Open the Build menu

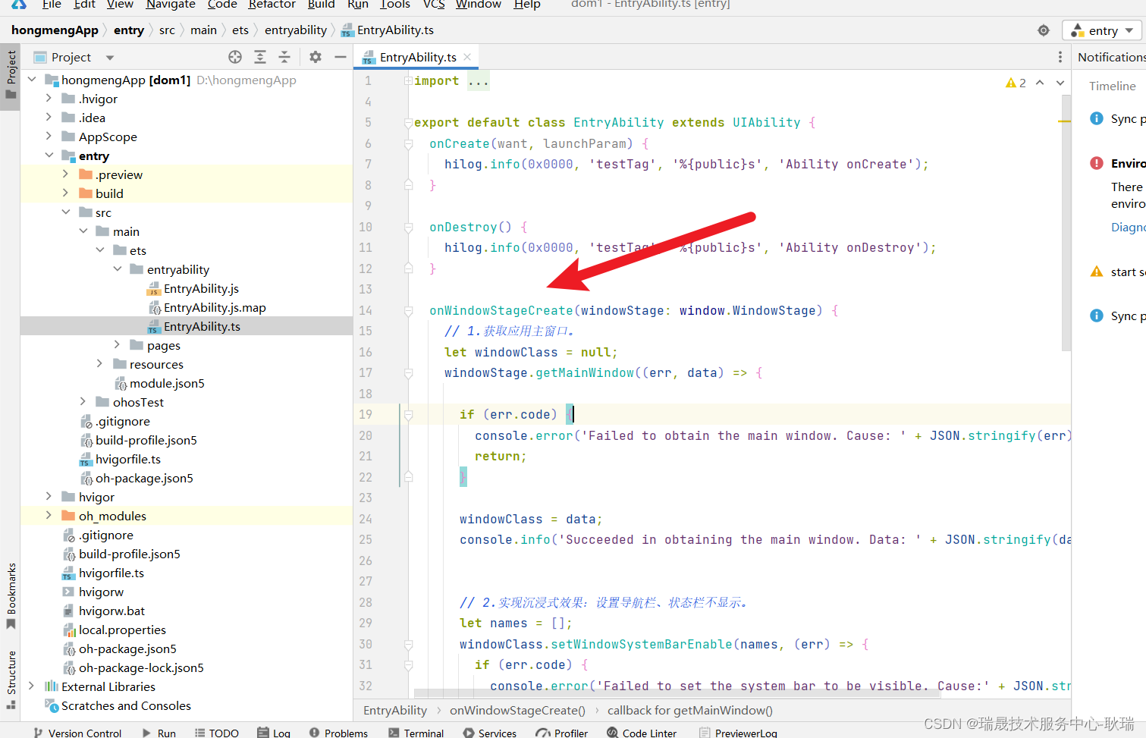coord(321,5)
